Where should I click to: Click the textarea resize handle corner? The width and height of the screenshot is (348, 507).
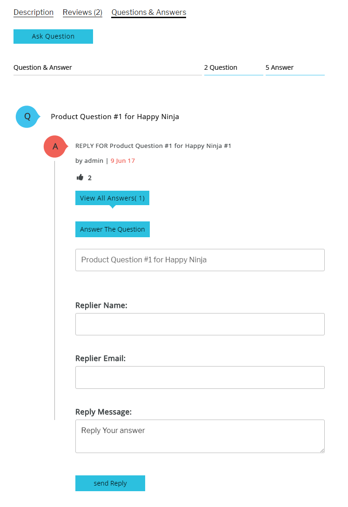coord(322,450)
